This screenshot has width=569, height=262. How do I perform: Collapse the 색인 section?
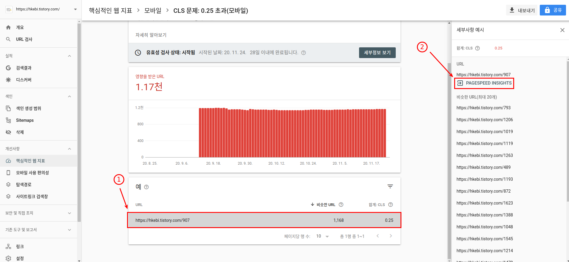point(69,96)
